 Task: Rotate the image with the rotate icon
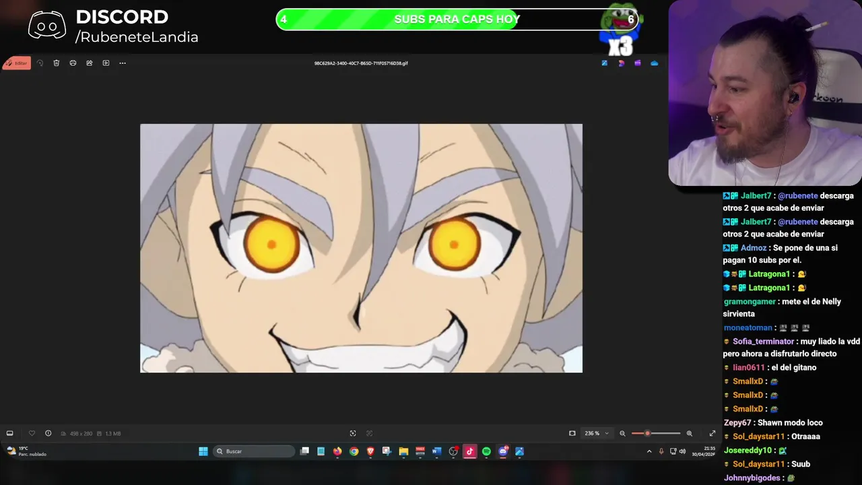[x=40, y=63]
